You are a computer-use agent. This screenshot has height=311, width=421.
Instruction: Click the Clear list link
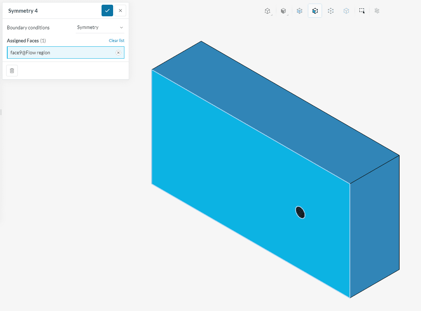pyautogui.click(x=116, y=41)
